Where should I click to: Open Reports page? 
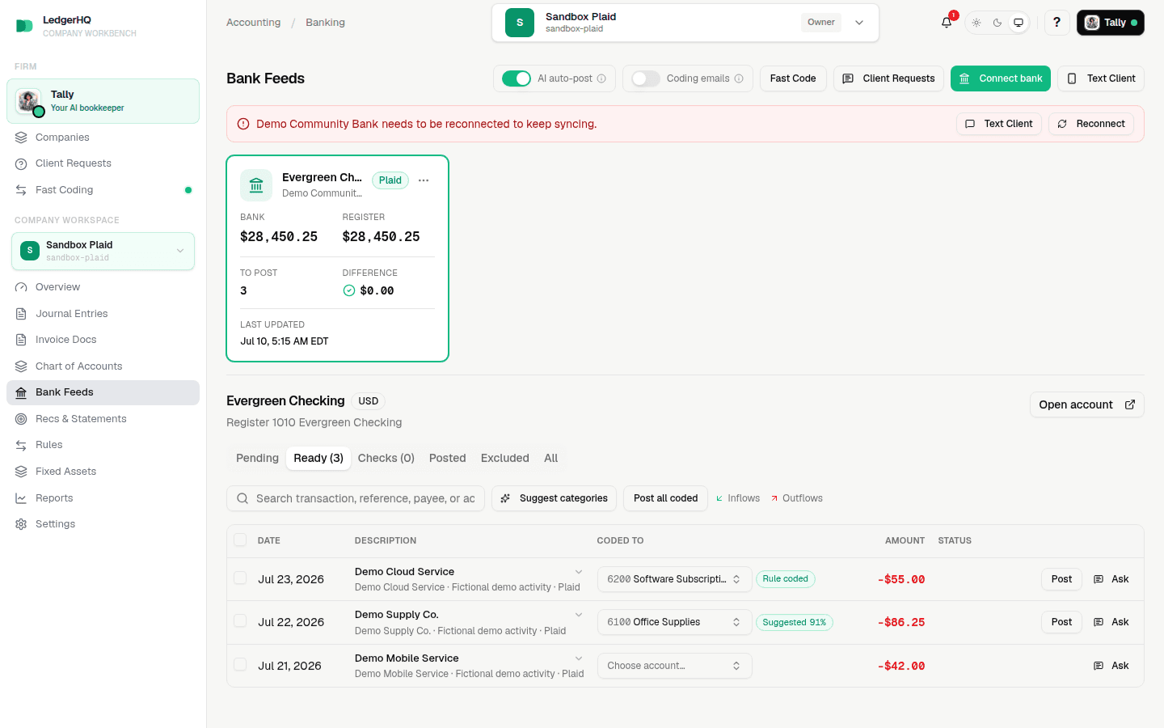pyautogui.click(x=103, y=498)
